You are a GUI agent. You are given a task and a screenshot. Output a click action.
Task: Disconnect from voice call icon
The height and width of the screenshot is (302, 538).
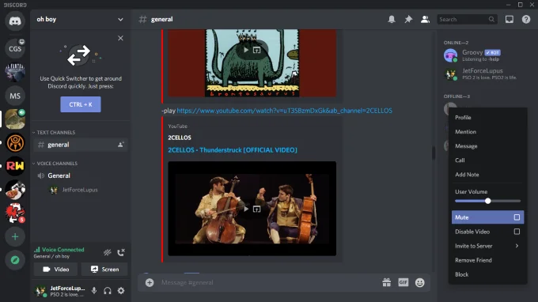tap(121, 253)
